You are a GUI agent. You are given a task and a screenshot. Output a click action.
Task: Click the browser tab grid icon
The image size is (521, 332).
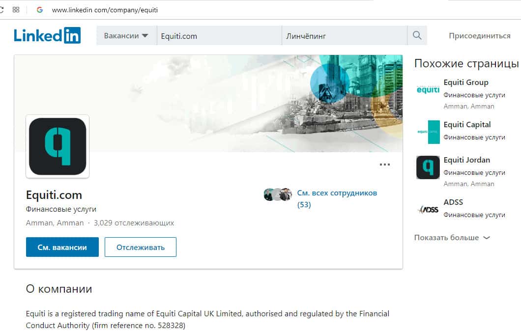pyautogui.click(x=16, y=10)
